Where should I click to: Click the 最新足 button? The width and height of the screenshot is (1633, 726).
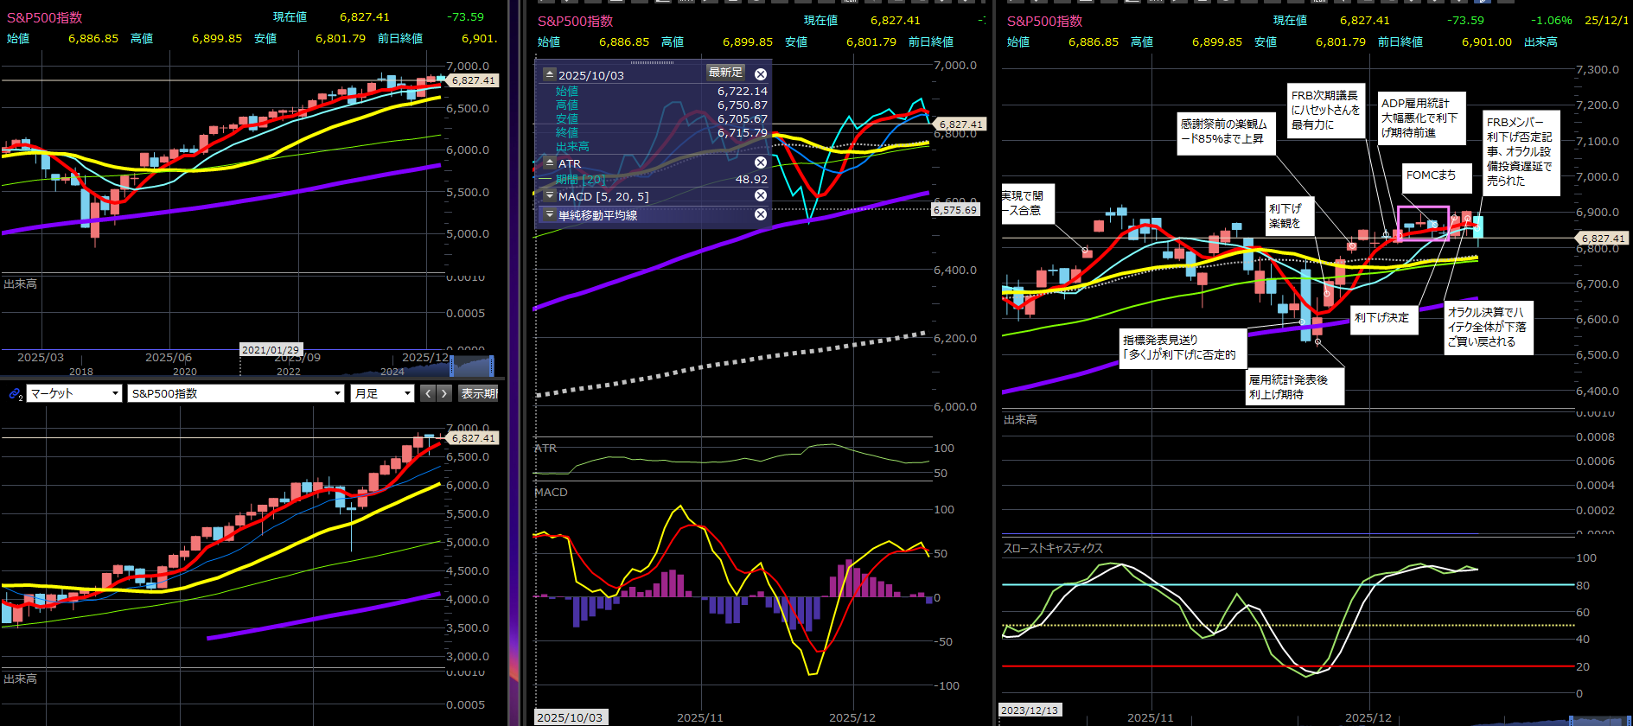coord(725,73)
